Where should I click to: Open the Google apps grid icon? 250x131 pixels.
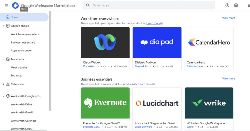pos(249,5)
